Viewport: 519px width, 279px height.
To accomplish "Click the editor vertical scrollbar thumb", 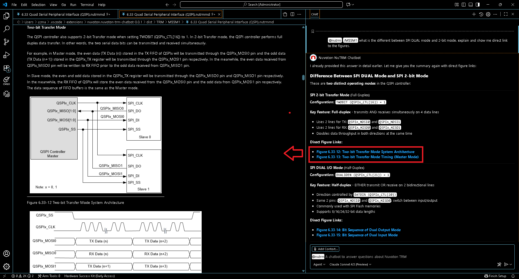I will click(303, 78).
